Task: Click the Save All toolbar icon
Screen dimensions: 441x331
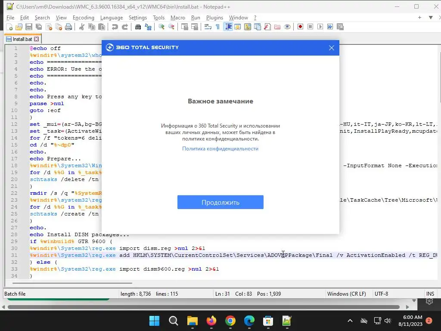Action: [39, 27]
